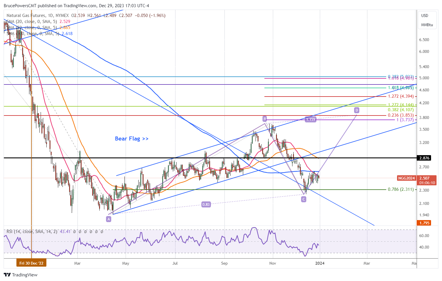Click the USD currency label
The image size is (442, 281).
[425, 16]
